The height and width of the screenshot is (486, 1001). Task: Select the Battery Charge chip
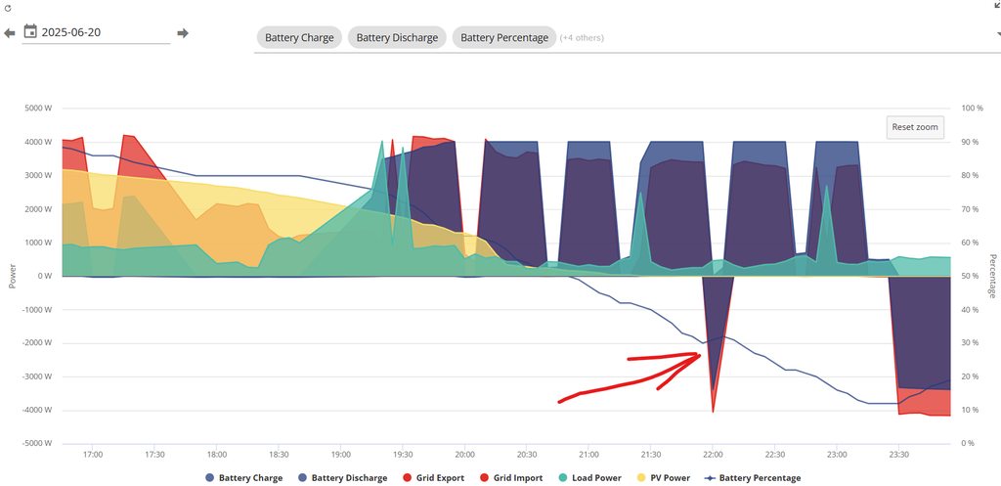tap(299, 38)
